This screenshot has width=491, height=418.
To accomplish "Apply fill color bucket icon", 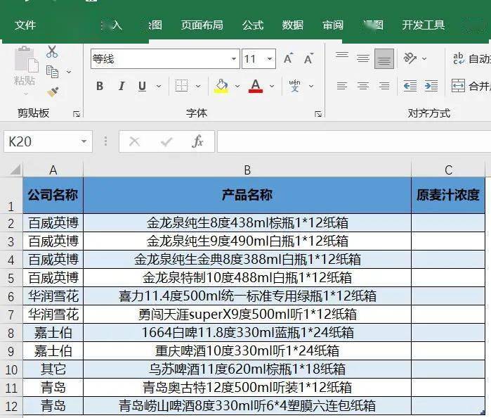I will [x=221, y=86].
